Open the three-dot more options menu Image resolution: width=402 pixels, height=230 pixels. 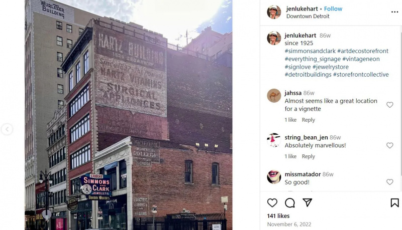click(x=394, y=12)
